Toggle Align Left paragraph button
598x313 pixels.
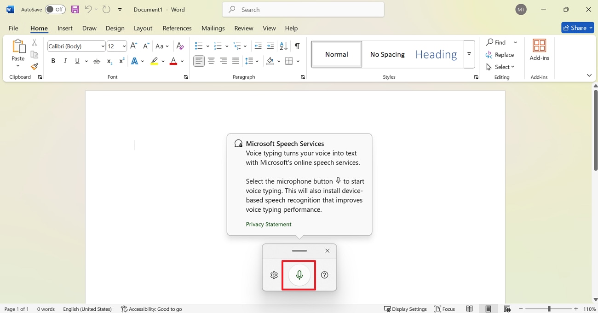click(x=199, y=61)
